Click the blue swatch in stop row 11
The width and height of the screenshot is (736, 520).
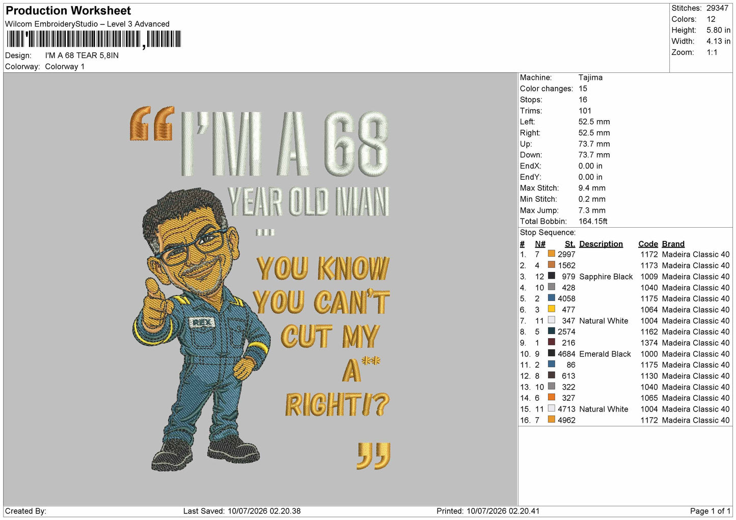click(x=551, y=364)
